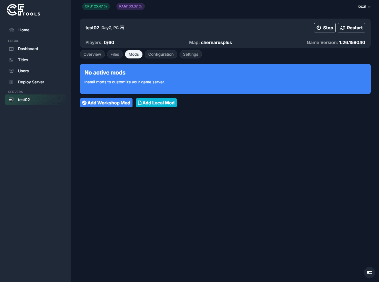This screenshot has height=282, width=379.
Task: Switch to the Overview tab
Action: tap(92, 54)
